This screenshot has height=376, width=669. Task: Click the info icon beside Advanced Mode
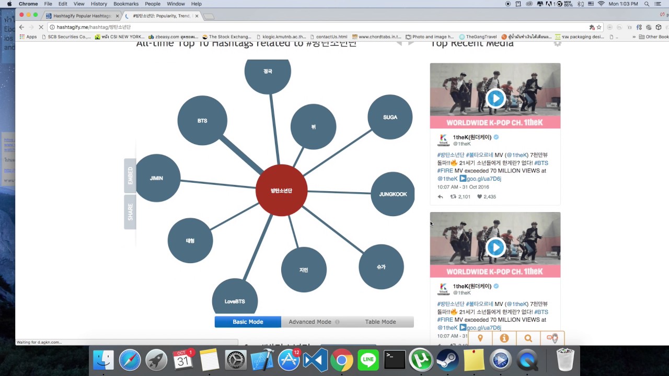point(337,322)
